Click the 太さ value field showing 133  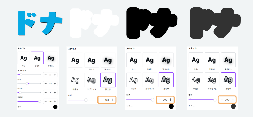(107, 100)
